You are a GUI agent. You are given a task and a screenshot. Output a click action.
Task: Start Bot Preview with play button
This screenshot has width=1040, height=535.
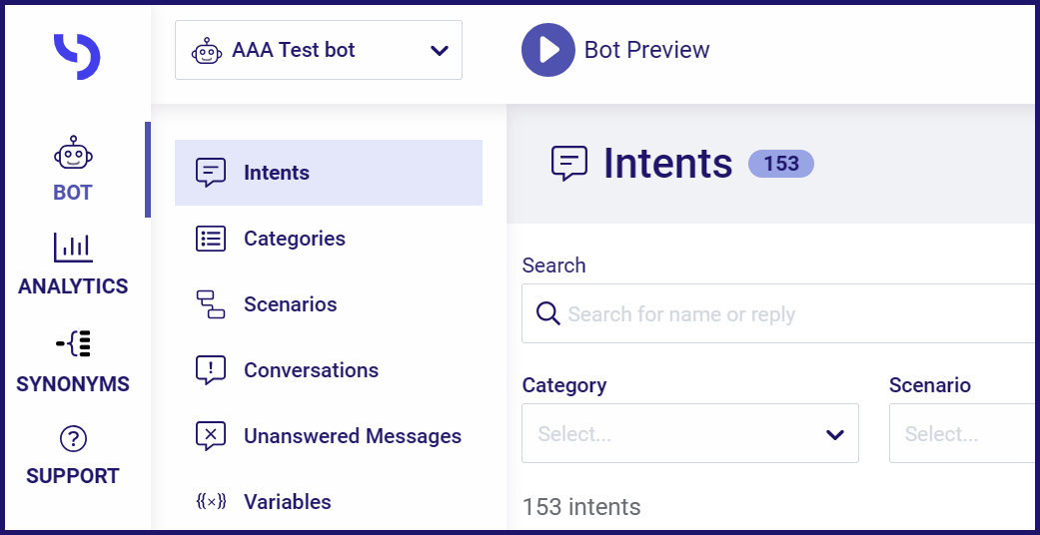(547, 50)
